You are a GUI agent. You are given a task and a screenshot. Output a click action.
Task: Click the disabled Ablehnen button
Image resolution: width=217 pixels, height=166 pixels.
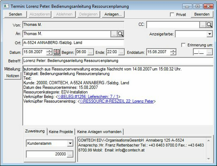(64, 14)
